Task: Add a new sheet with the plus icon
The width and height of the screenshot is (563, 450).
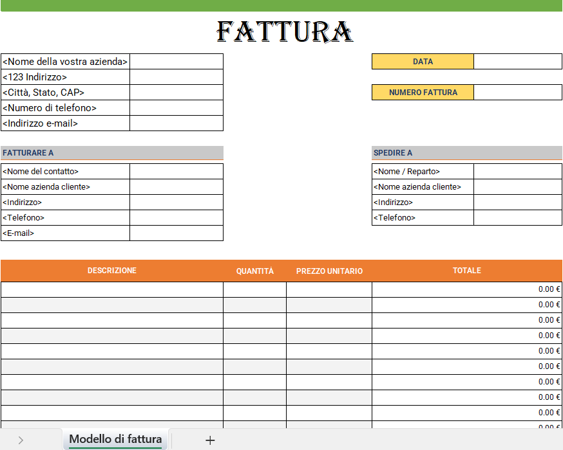Action: point(209,440)
